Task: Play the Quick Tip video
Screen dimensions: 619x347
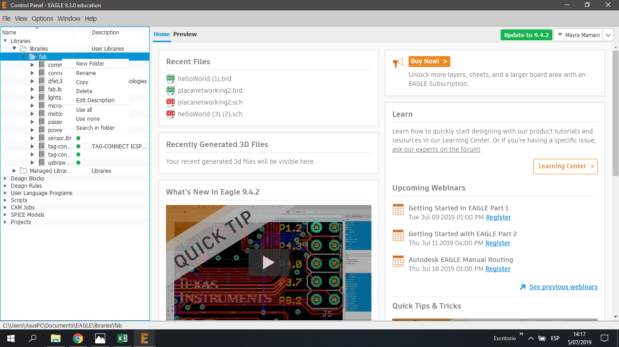Action: pos(268,262)
